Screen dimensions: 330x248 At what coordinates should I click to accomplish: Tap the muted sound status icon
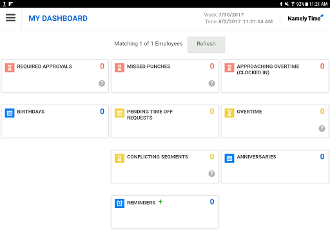pos(287,4)
